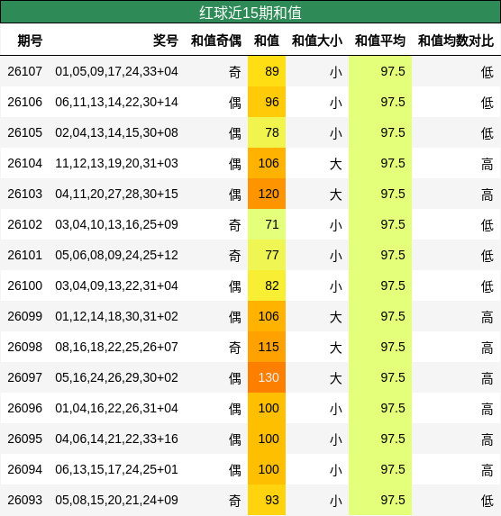Click winning numbers 05,16,24,26,29,30+02
The height and width of the screenshot is (516, 501).
click(116, 377)
